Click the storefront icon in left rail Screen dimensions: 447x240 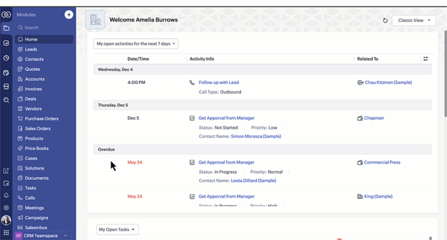(x=6, y=86)
